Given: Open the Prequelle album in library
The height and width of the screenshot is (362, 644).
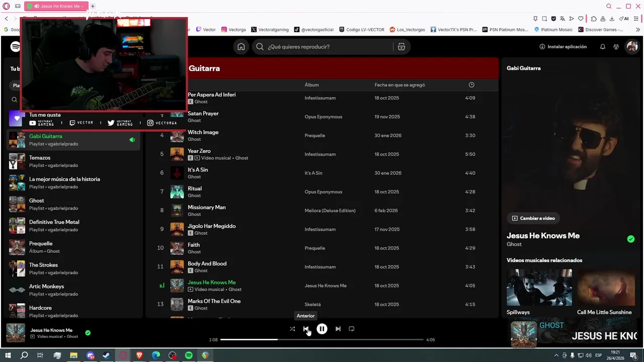Looking at the screenshot, I should pyautogui.click(x=73, y=247).
